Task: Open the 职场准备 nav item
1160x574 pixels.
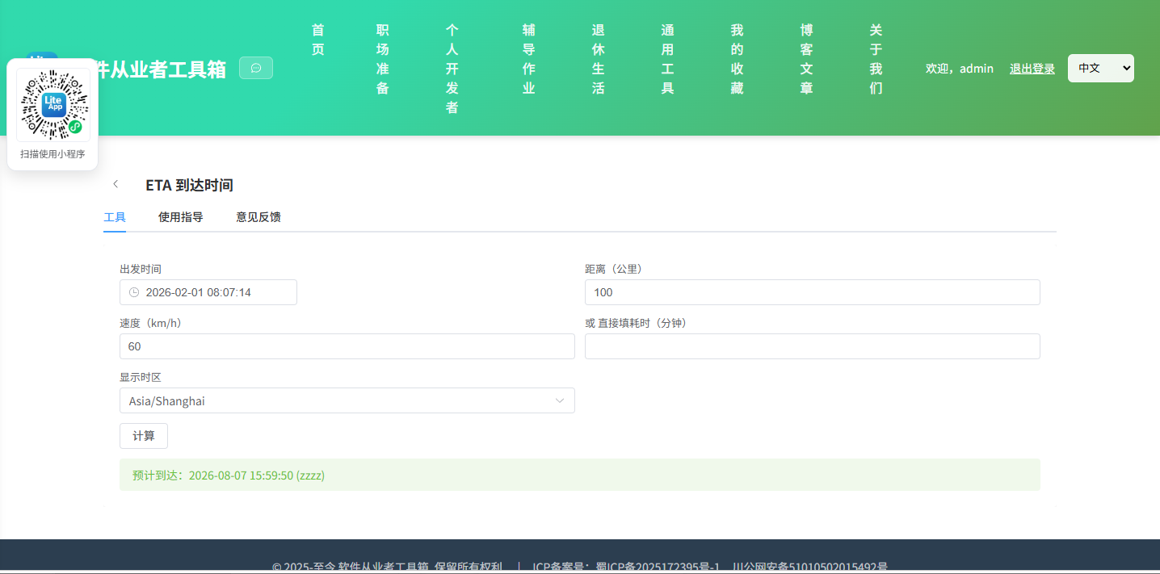Action: 383,59
